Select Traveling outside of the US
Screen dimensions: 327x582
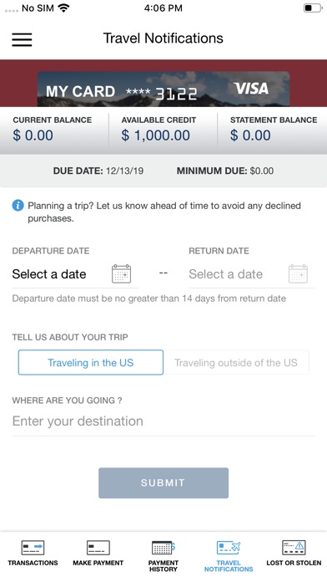pos(236,363)
